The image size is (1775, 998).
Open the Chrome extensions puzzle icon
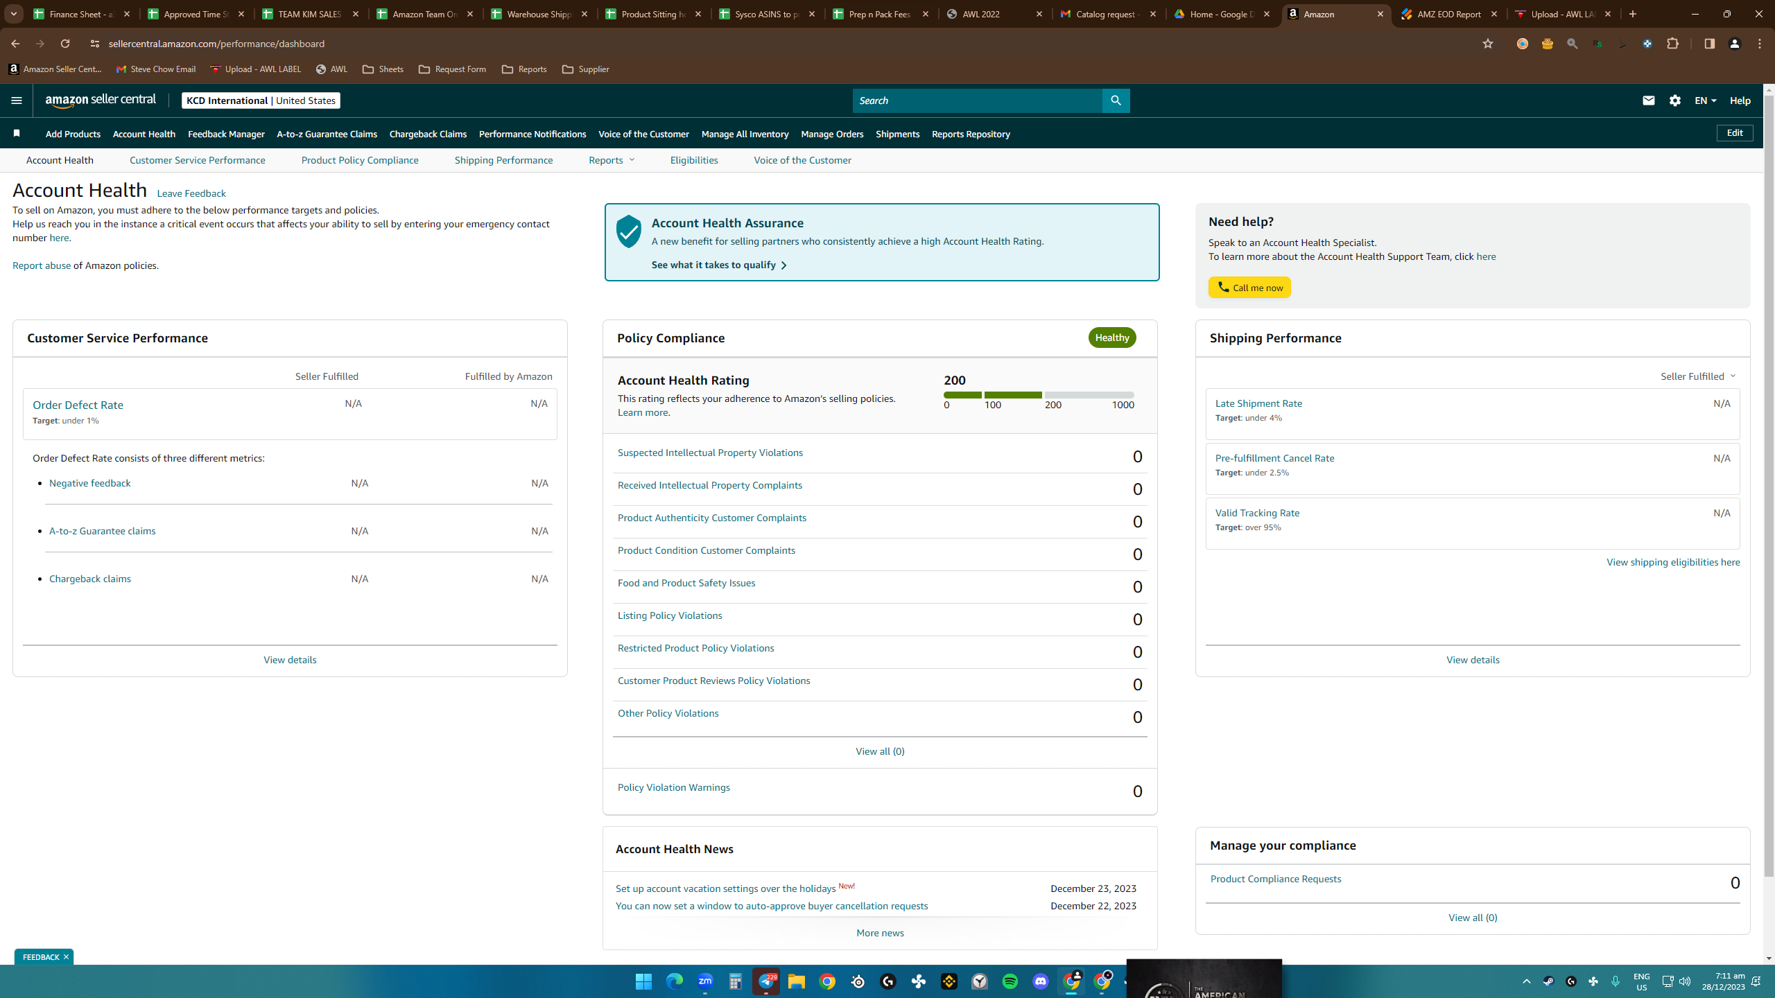pyautogui.click(x=1672, y=44)
